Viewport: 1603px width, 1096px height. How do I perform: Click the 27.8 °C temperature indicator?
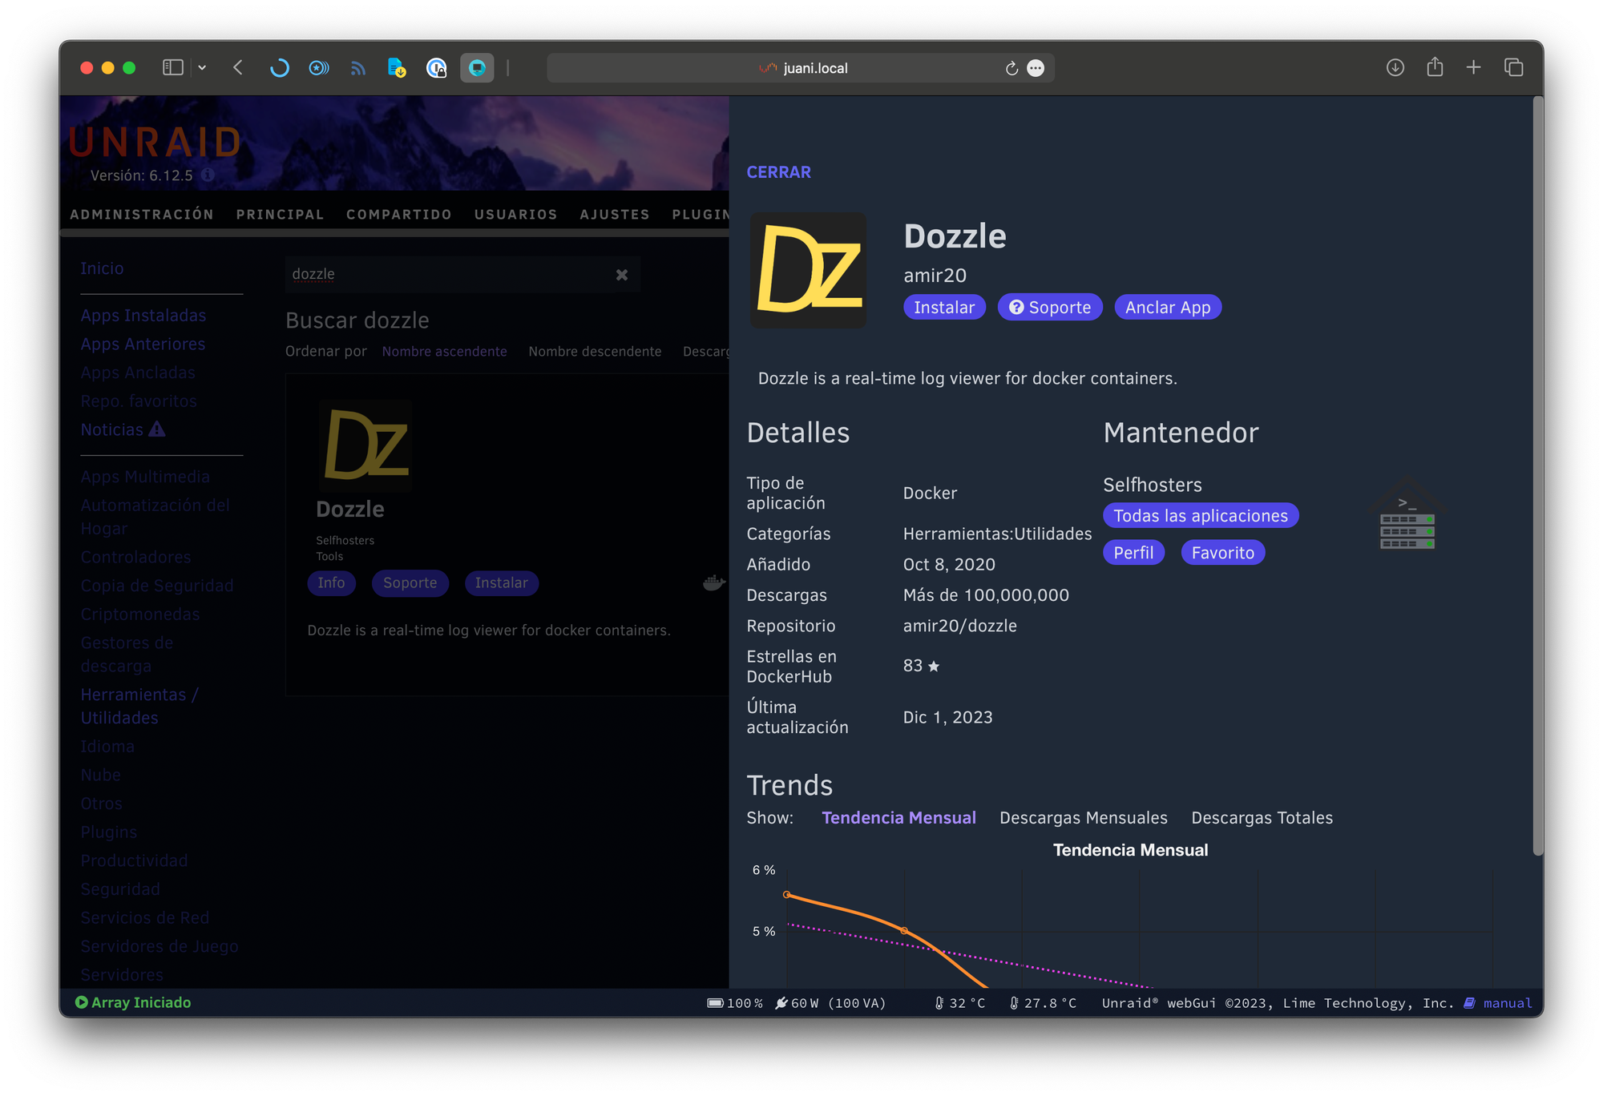click(x=1042, y=1003)
